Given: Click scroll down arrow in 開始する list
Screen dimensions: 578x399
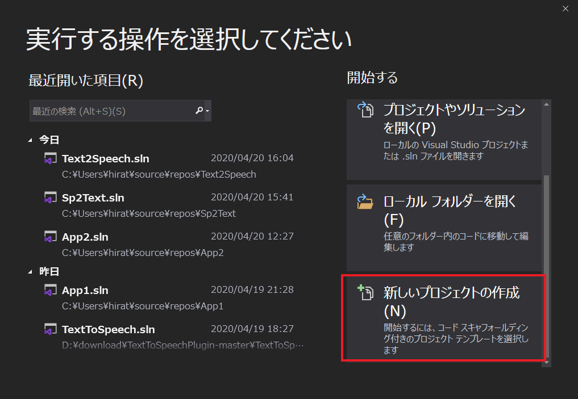Looking at the screenshot, I should pyautogui.click(x=547, y=362).
